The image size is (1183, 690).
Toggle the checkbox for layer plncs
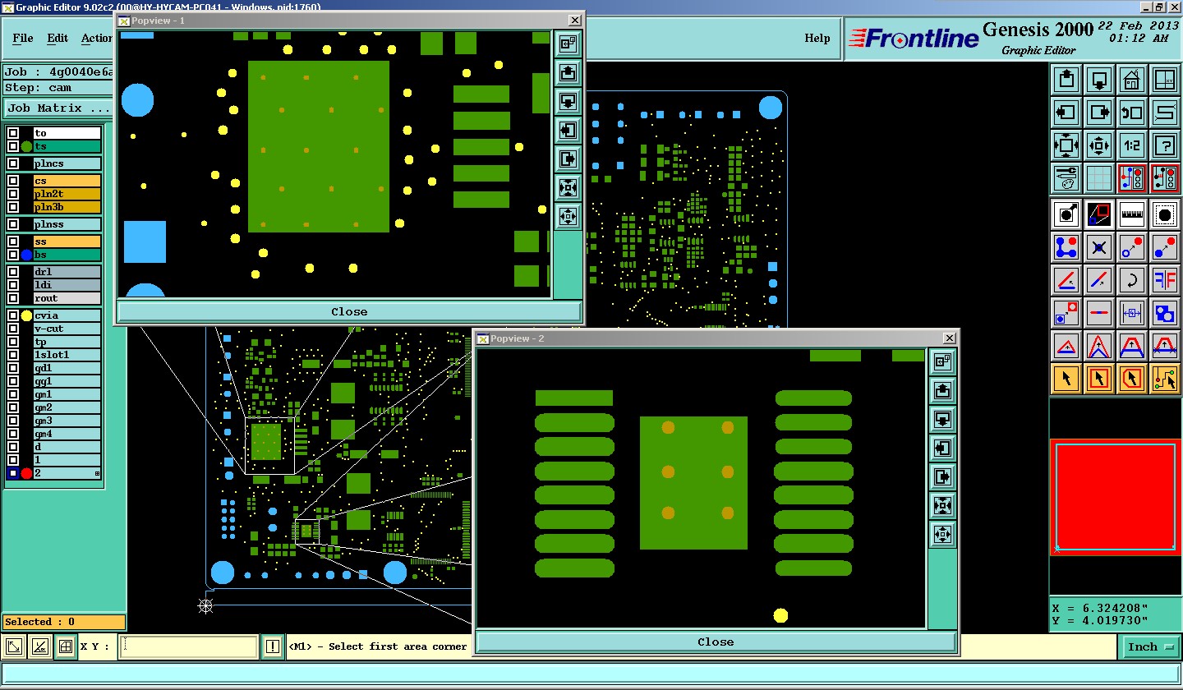point(13,163)
